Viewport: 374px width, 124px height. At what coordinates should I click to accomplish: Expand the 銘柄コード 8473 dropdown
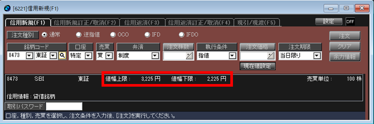[30, 56]
